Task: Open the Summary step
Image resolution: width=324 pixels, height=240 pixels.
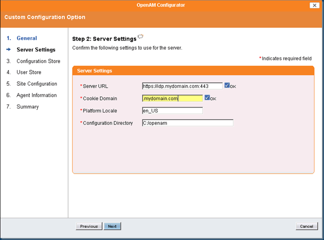Action: (28, 106)
